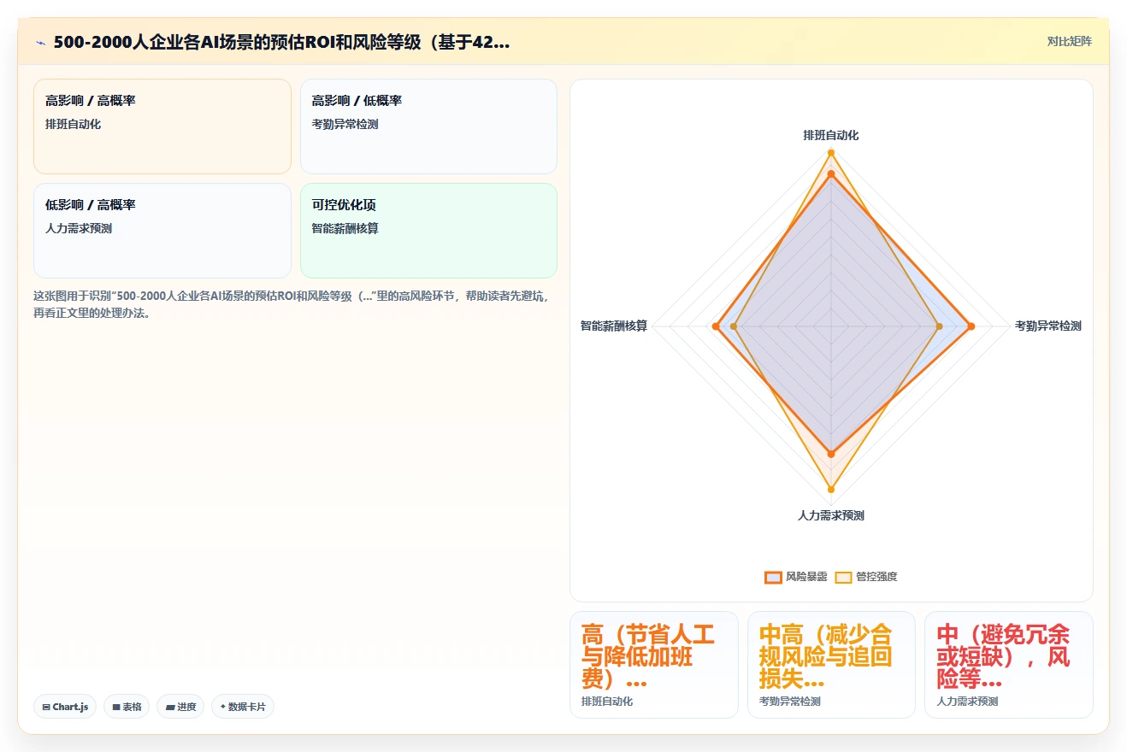Click 人力需求预测 text in the low-impact card

point(79,228)
